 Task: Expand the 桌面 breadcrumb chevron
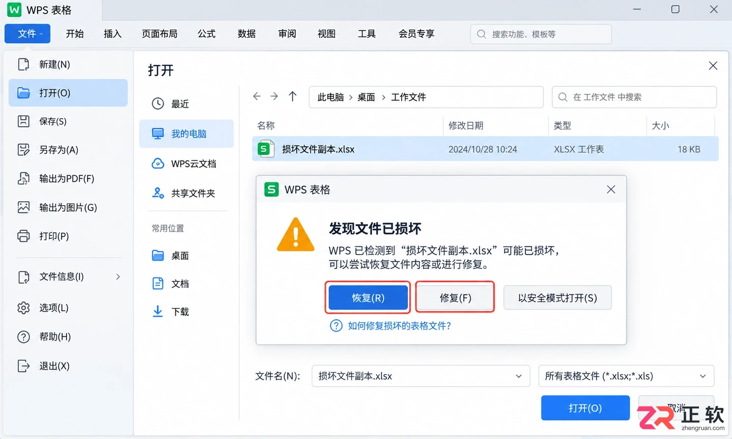point(383,97)
